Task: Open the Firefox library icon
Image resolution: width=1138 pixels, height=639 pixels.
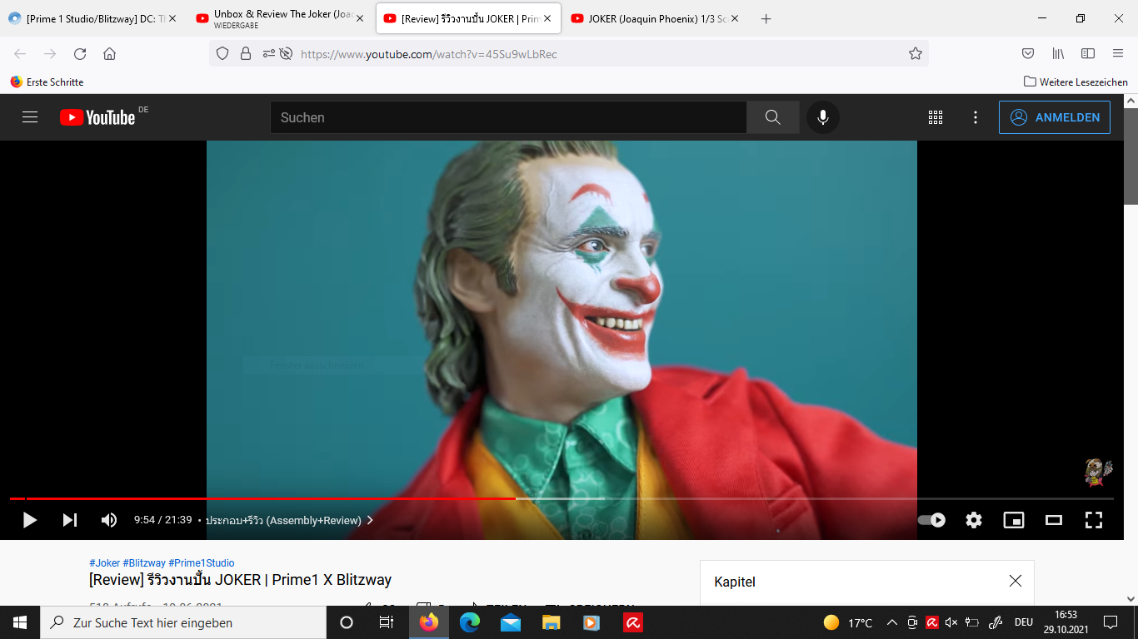Action: coord(1058,53)
